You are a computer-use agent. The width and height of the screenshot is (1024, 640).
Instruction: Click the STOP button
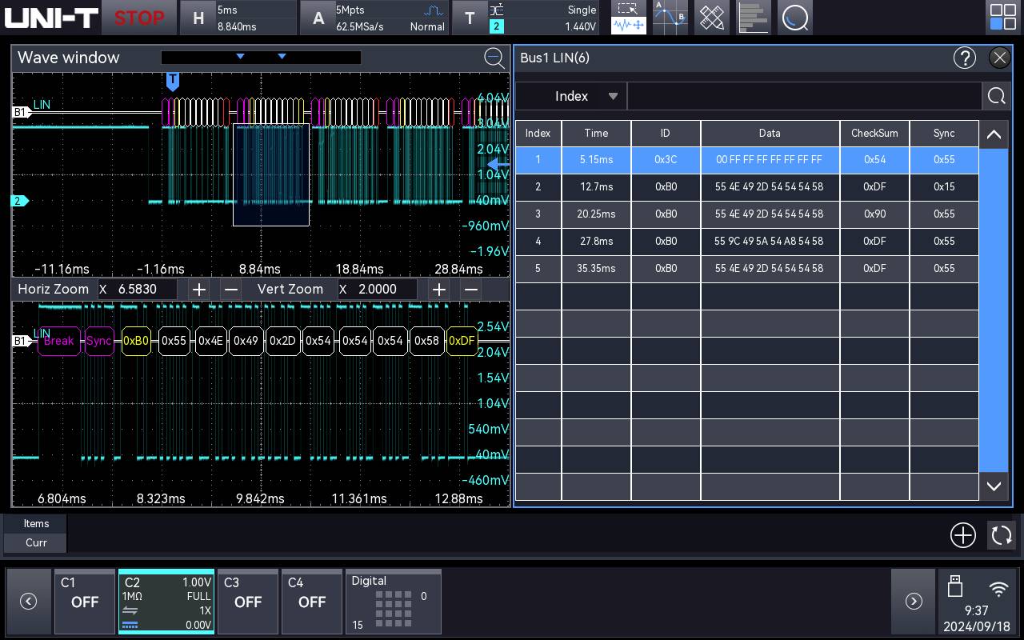[139, 17]
